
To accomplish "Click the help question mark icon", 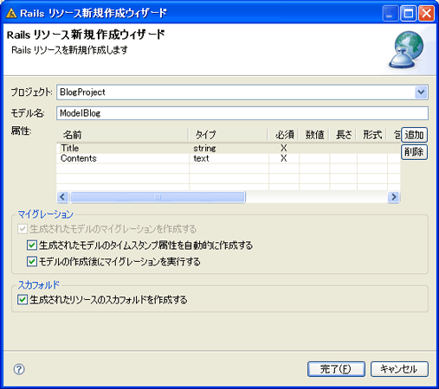I will click(x=19, y=369).
